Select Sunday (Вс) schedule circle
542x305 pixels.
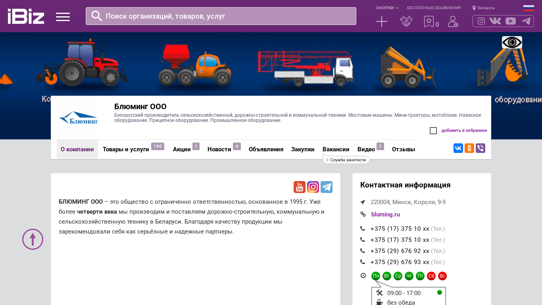442,276
